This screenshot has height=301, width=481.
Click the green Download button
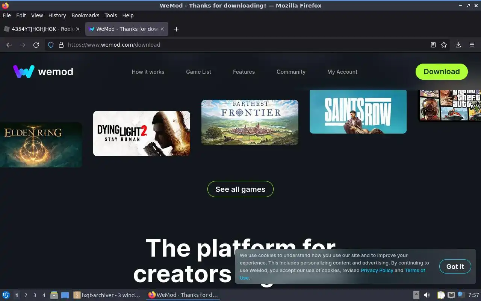(x=442, y=71)
